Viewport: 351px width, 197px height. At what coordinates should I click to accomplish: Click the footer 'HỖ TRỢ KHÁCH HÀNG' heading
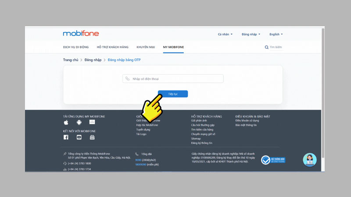(x=206, y=116)
